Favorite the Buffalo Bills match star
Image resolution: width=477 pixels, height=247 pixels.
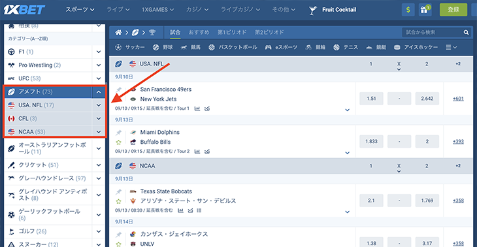coord(119,142)
